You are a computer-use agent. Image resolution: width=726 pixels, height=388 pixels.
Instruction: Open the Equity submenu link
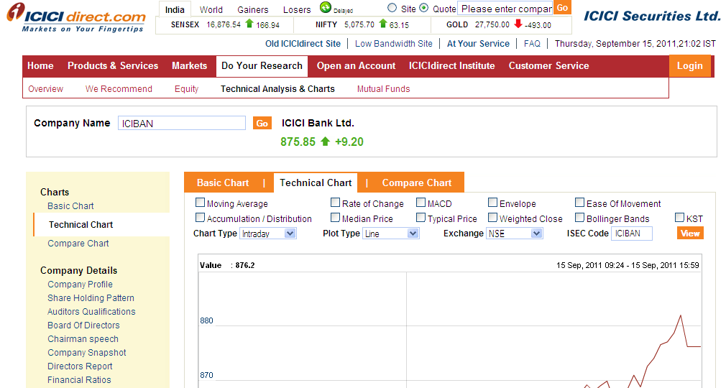click(x=187, y=89)
